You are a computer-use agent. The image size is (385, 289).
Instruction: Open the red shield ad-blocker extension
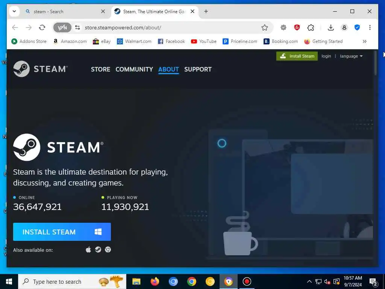(x=297, y=27)
